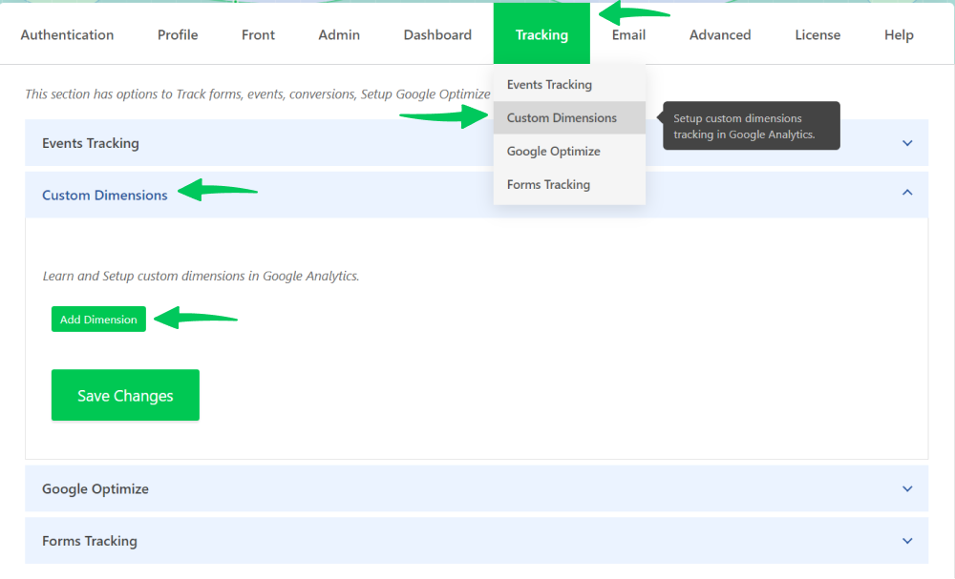Switch to the Profile tab
Image resolution: width=955 pixels, height=579 pixels.
(x=178, y=35)
